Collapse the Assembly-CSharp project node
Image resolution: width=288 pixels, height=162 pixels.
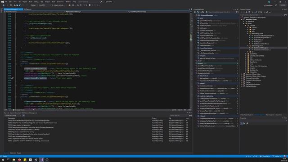(242, 19)
